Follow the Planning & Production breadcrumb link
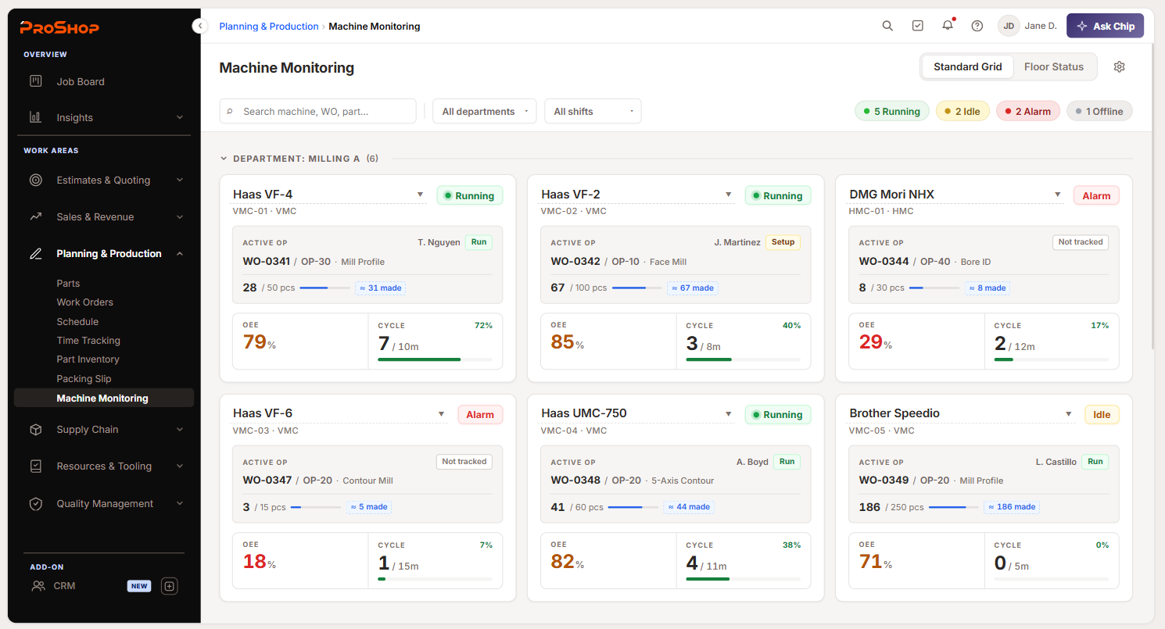 point(269,27)
